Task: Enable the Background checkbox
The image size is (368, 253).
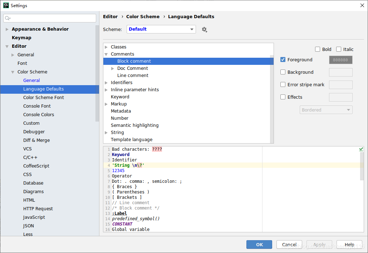Action: coord(283,72)
